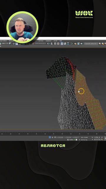
Task: Click the green dot beside Enabled
Action: (74, 140)
